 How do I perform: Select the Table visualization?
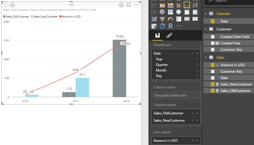(187, 12)
